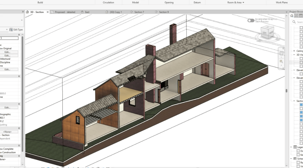Screen dimensions: 303x168
Task: Collapse the 3D Views node in Project Browser
Action: 294,55
